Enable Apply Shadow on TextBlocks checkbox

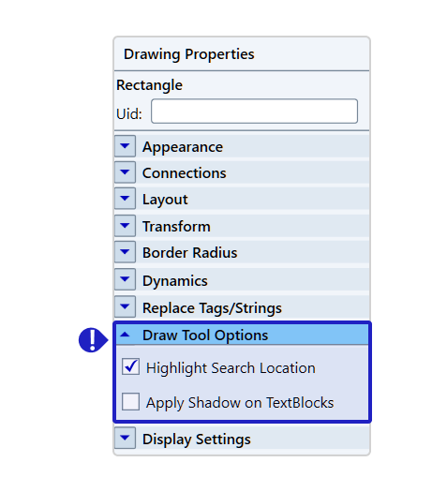coord(131,402)
